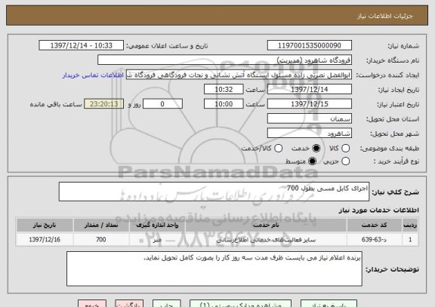Open the اطلاعات تماس خریدار link
Viewport: 435px width, 307px height.
(93, 75)
